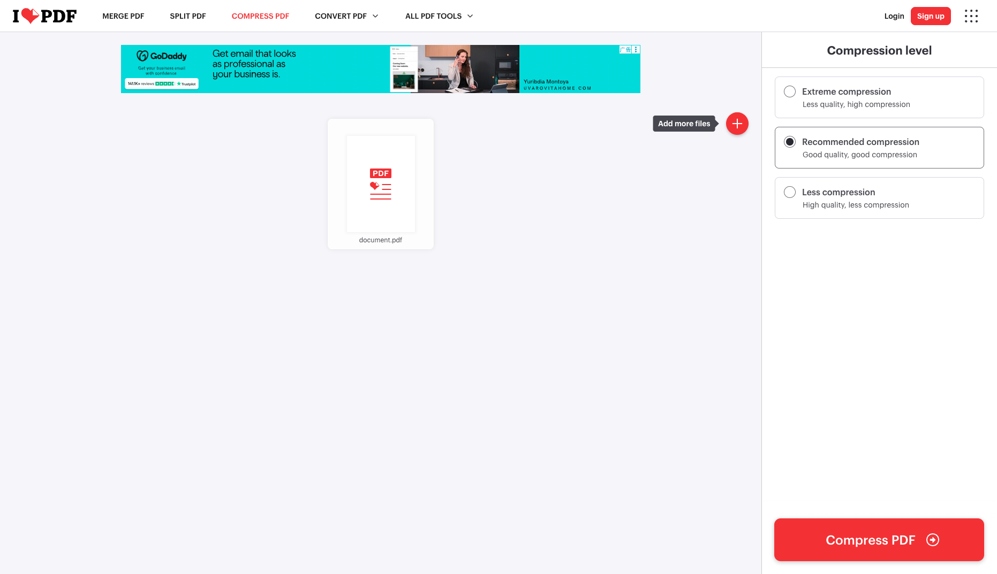Open the apps grid menu icon
The height and width of the screenshot is (574, 997).
click(x=971, y=16)
